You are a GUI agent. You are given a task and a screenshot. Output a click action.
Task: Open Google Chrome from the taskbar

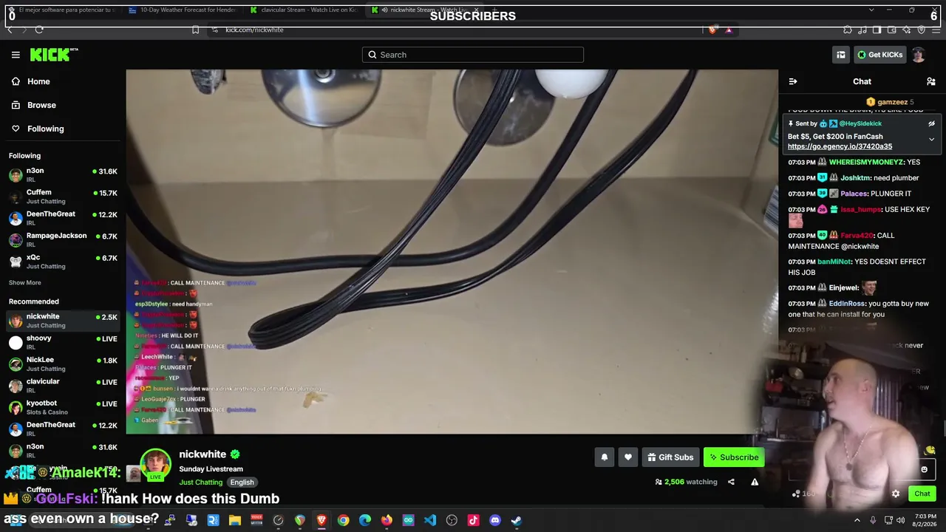(x=344, y=520)
